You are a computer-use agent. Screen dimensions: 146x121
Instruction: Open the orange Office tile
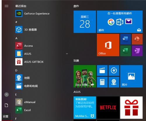tap(108, 45)
